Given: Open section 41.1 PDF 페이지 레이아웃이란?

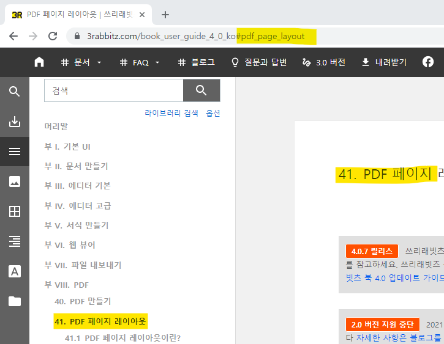Looking at the screenshot, I should click(122, 338).
